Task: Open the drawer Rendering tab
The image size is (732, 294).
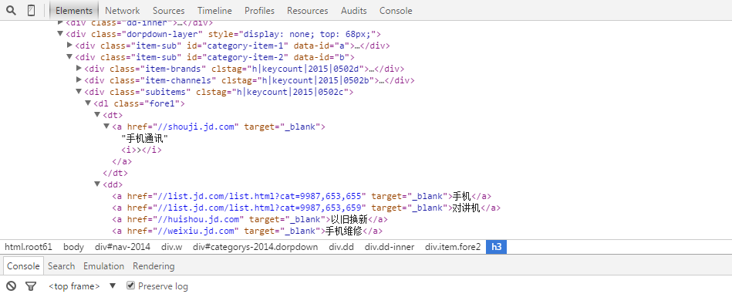Action: (153, 266)
